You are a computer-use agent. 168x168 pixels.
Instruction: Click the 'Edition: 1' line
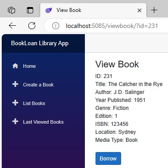pos(107,116)
